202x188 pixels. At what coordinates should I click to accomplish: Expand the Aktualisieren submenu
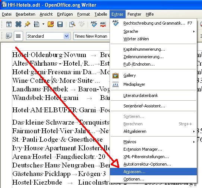[x=153, y=131]
